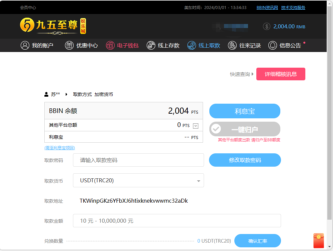Viewport: 333px width, 251px height.
Task: Click the withdrawal address TKWinpGKz6YFbXJ6htixknekvwwmc32aDk
Action: [x=134, y=201]
